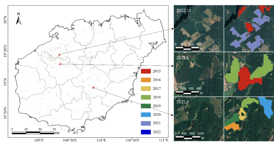Select the 2022 dark blue legend swatch
This screenshot has height=145, width=274.
[146, 132]
